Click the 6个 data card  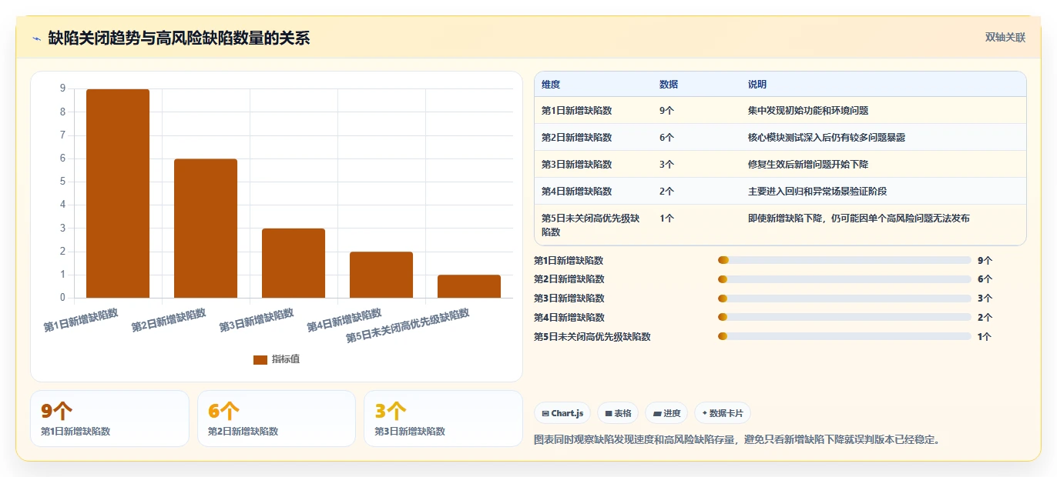277,419
